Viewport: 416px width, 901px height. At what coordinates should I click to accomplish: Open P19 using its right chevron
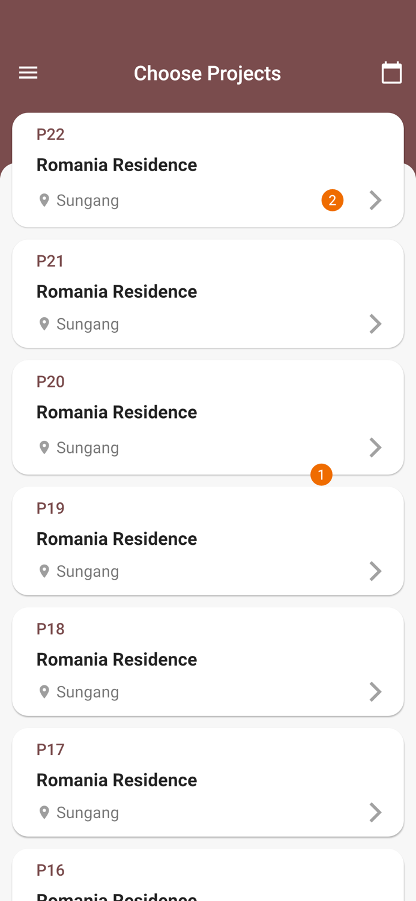[x=375, y=571]
